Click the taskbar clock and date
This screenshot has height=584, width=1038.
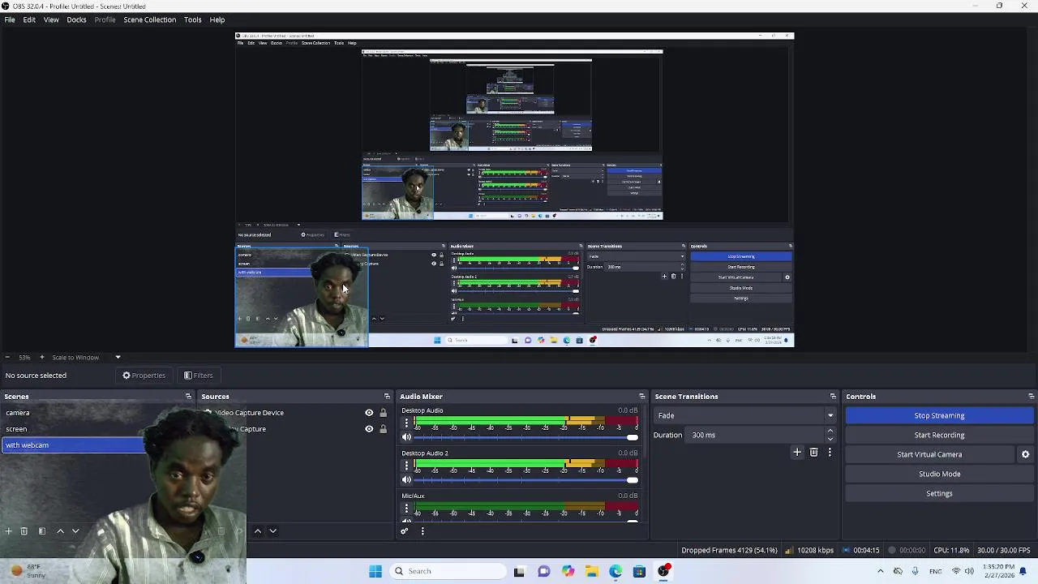[998, 571]
